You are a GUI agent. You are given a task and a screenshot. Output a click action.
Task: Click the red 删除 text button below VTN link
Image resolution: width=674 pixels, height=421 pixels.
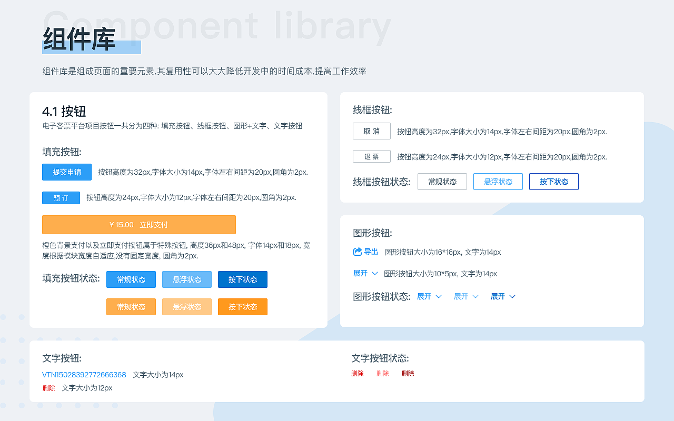click(x=49, y=388)
